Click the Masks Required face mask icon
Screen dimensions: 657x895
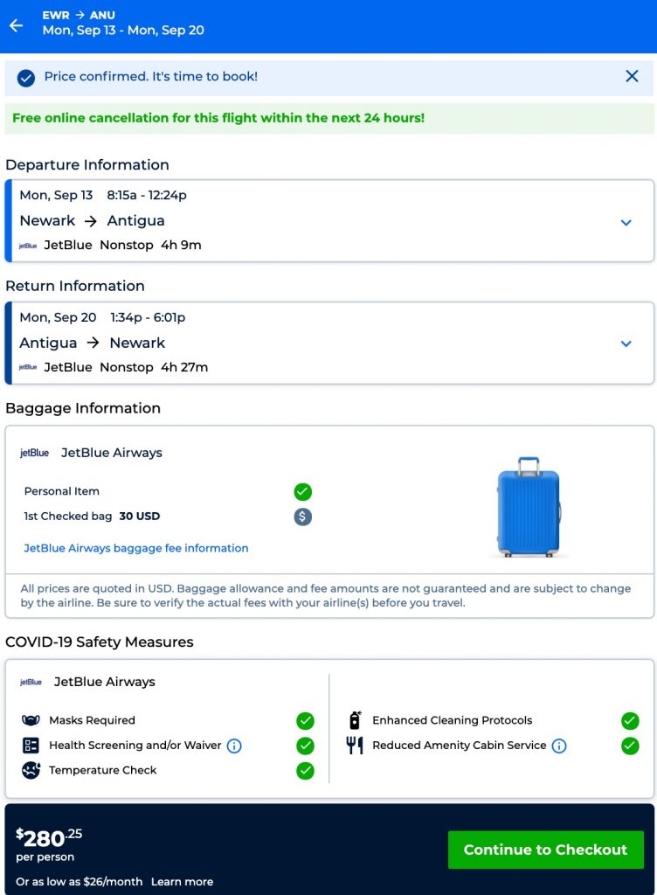(x=31, y=721)
